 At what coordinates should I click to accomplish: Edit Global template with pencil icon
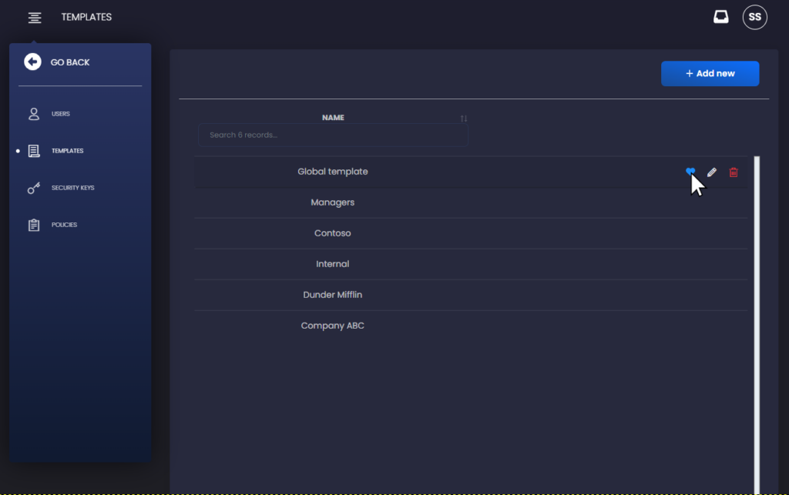[x=711, y=172]
